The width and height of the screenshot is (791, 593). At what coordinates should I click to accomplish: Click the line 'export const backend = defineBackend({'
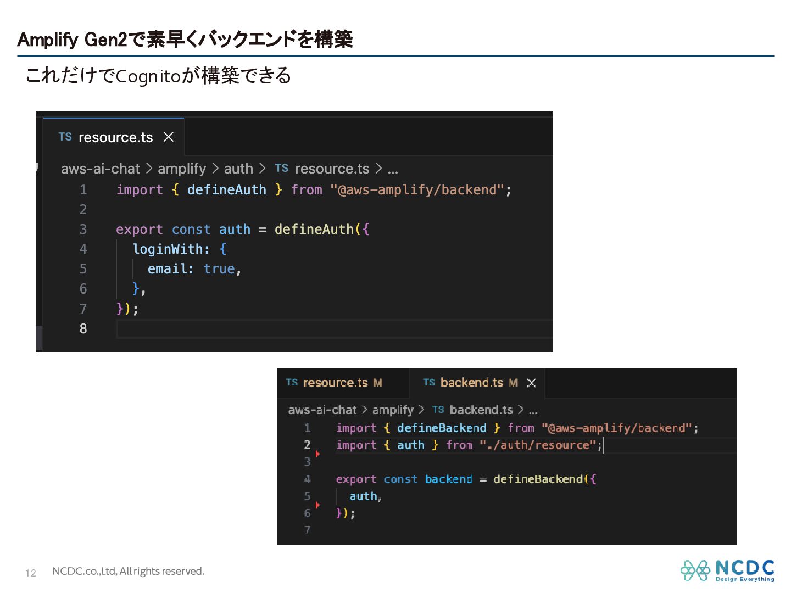(466, 479)
